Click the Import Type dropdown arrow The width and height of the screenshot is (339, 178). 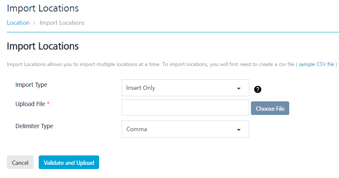(238, 89)
